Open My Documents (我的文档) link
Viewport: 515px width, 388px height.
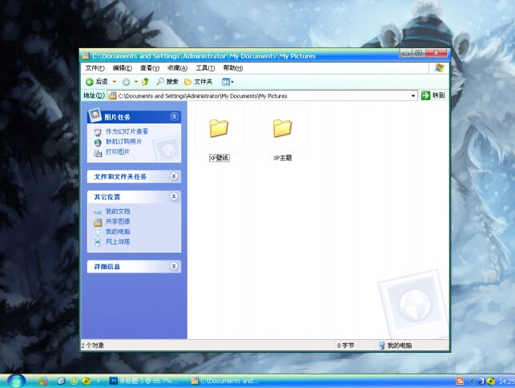118,211
